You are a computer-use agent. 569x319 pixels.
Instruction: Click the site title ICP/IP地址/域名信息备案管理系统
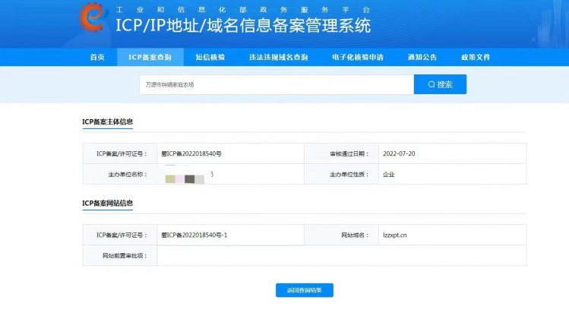pos(243,25)
